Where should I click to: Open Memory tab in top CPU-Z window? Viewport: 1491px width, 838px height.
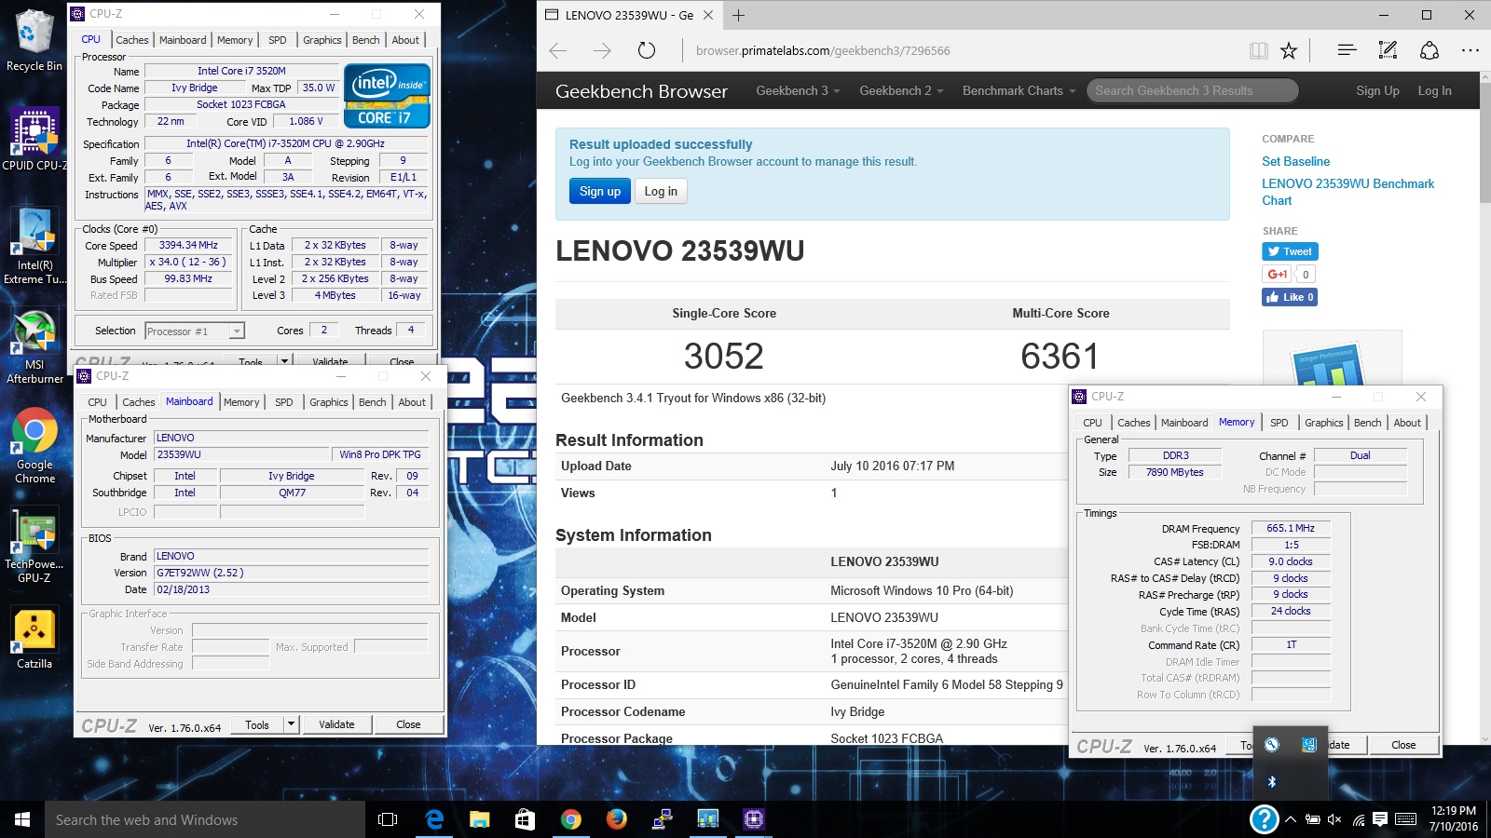coord(235,40)
